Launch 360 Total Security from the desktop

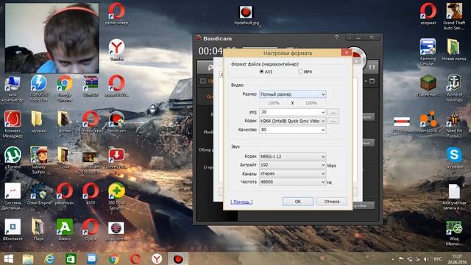[x=116, y=197]
